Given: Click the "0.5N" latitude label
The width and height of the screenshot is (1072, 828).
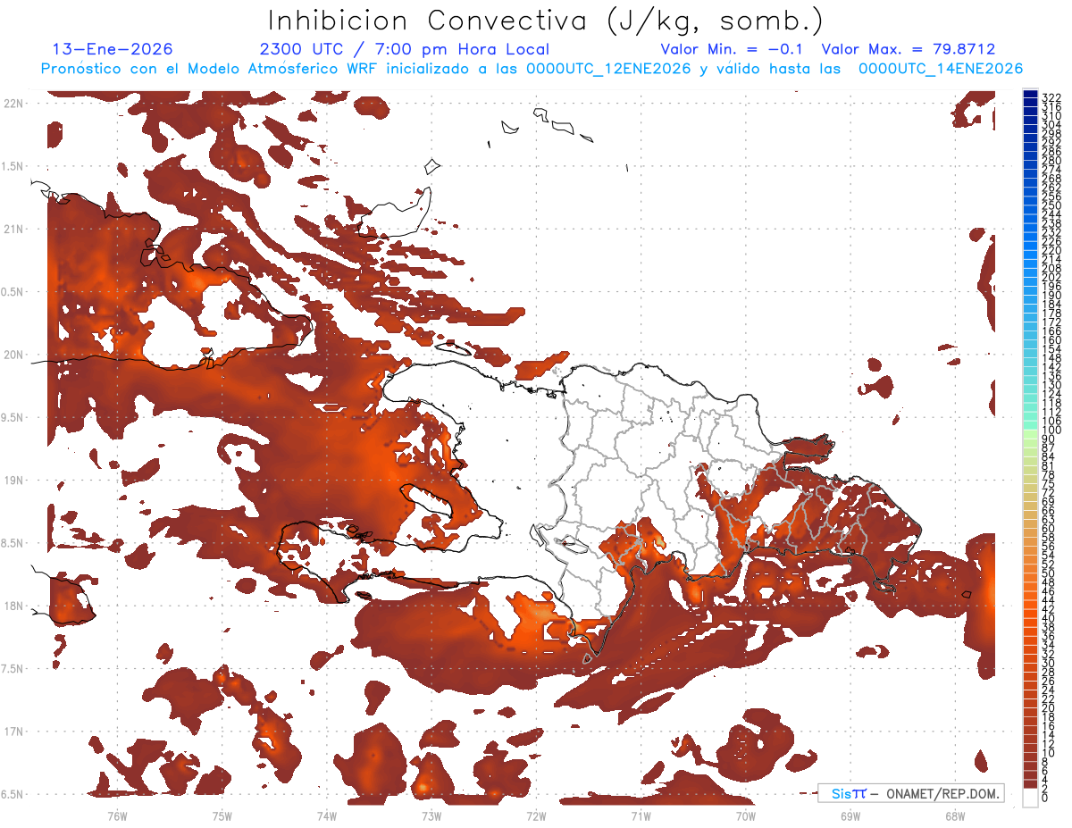Looking at the screenshot, I should 13,292.
